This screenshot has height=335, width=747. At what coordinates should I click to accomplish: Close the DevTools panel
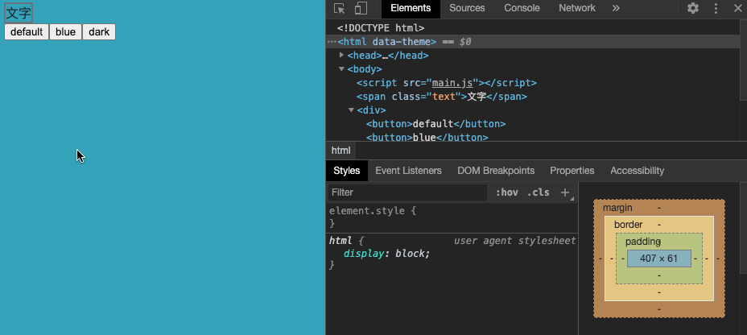(x=737, y=8)
